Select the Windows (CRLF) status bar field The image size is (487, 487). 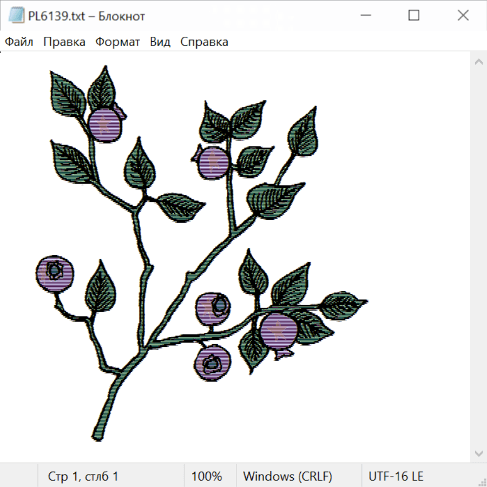pos(287,476)
